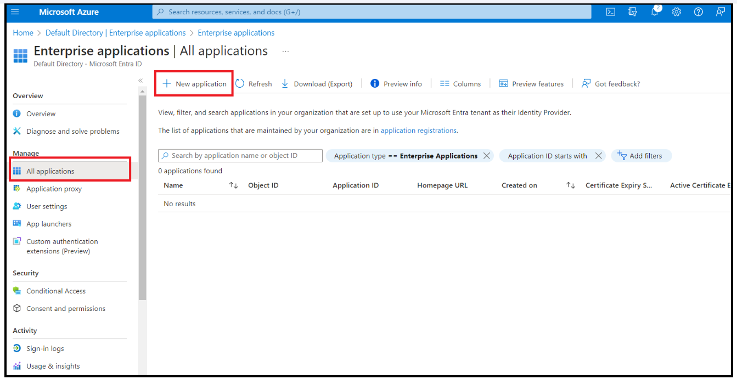This screenshot has height=379, width=737.
Task: Click the App launchers icon
Action: pos(17,224)
